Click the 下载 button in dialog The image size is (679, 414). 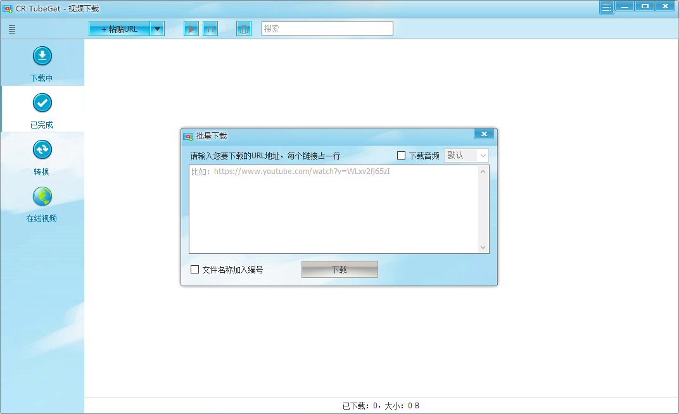(x=339, y=270)
